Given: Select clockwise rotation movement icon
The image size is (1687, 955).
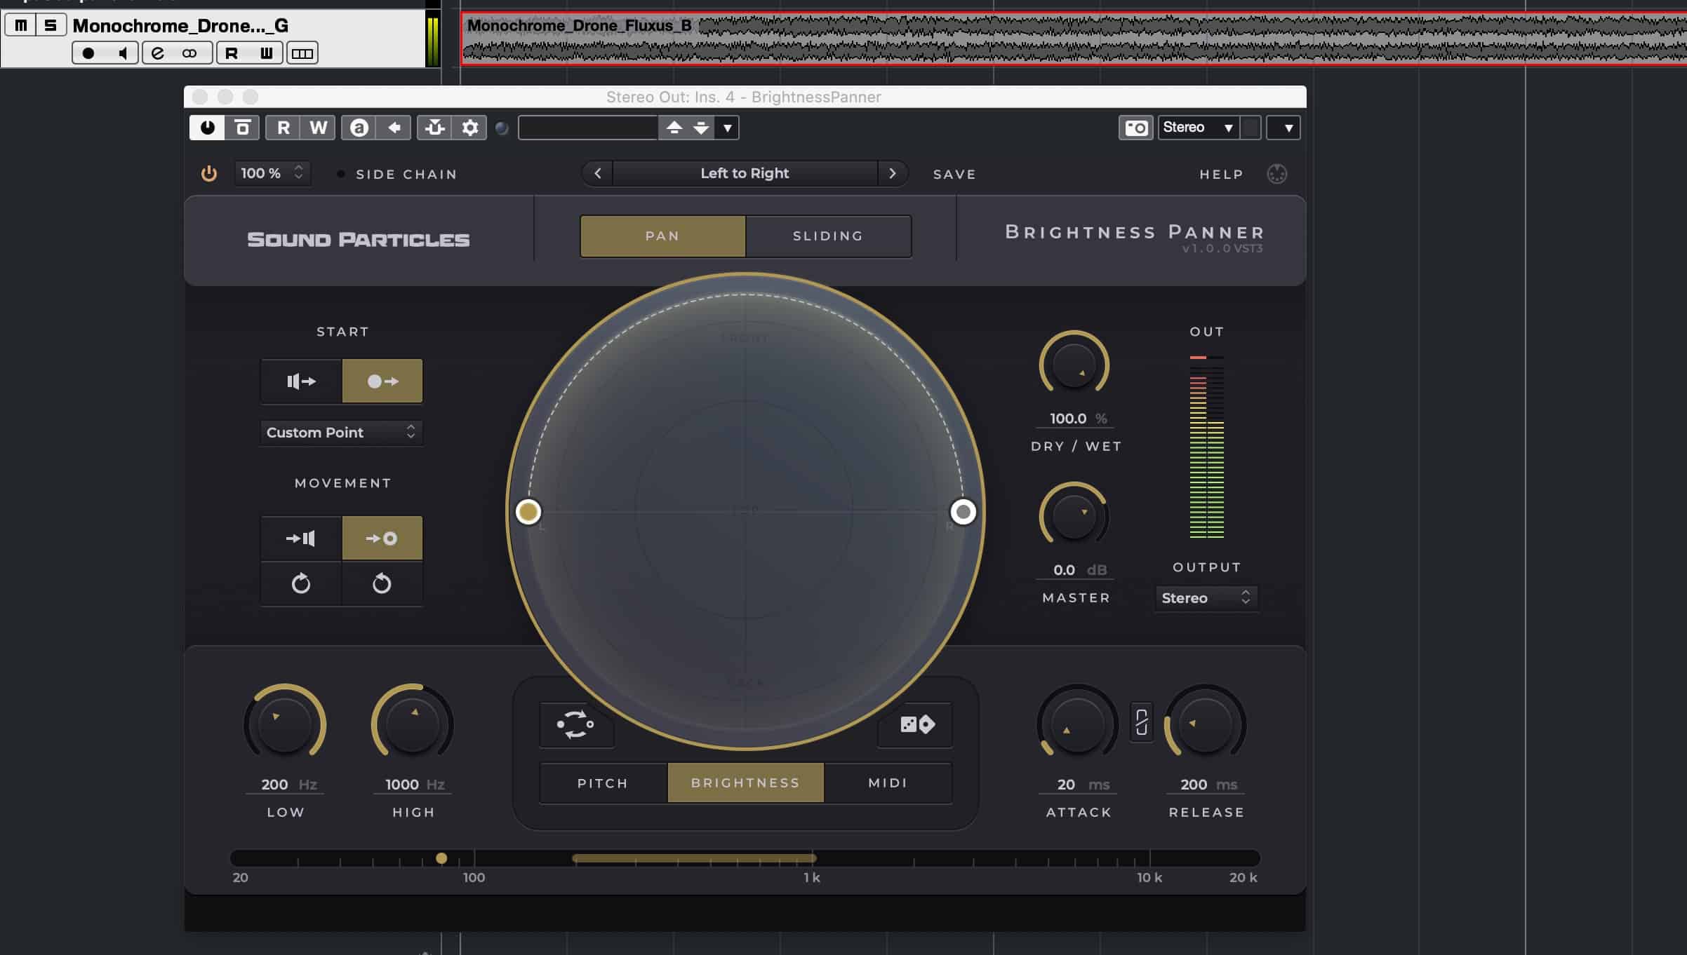Looking at the screenshot, I should (301, 583).
